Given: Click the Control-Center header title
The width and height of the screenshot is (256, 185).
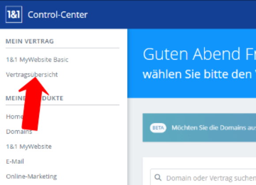Looking at the screenshot, I should [x=58, y=15].
